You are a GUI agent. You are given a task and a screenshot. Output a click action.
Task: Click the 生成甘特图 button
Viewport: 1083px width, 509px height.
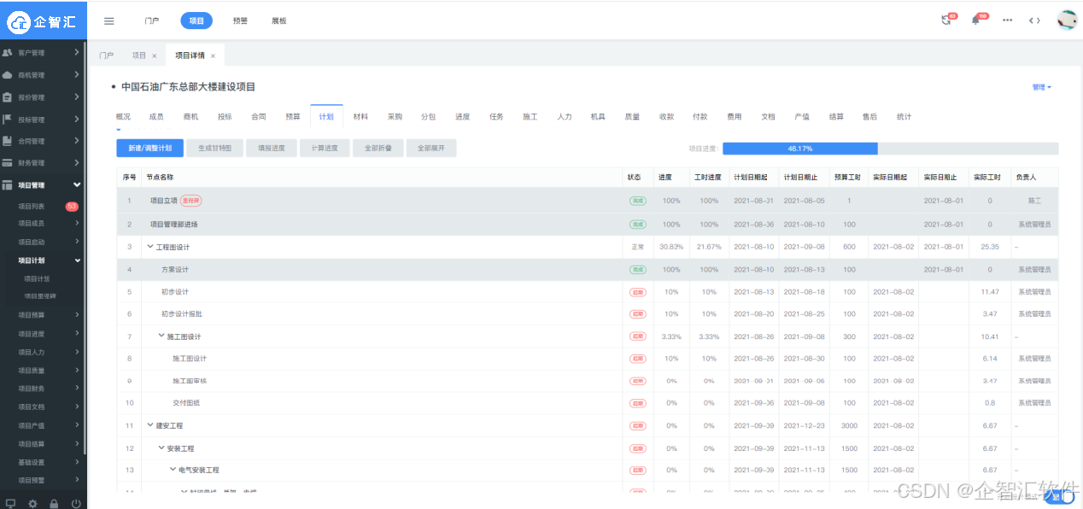click(x=215, y=148)
